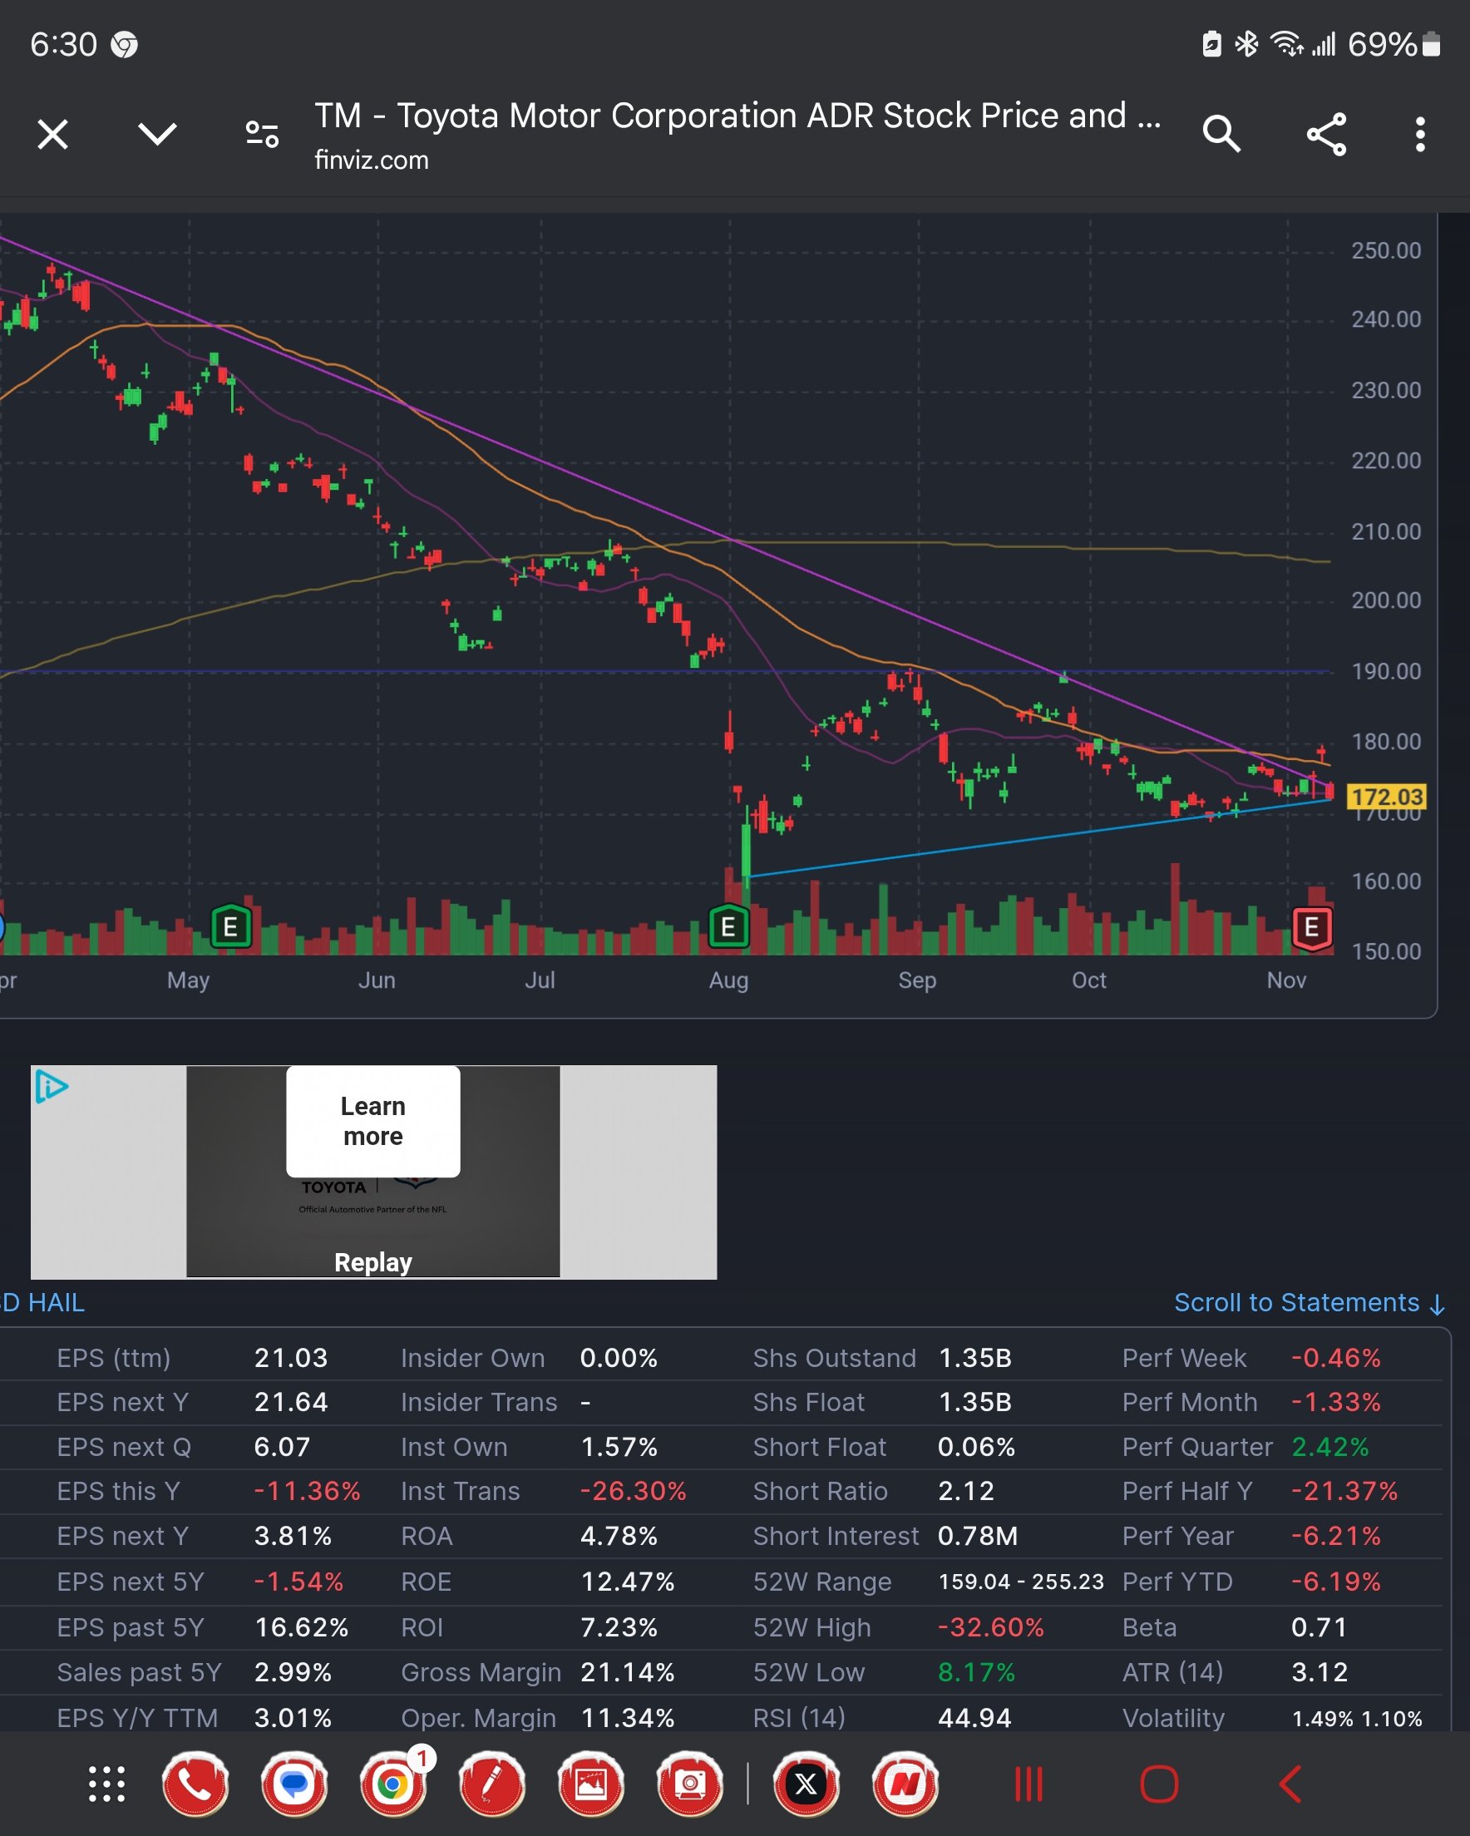Viewport: 1470px width, 1836px height.
Task: Tap the finviz.com URL text
Action: tap(372, 160)
